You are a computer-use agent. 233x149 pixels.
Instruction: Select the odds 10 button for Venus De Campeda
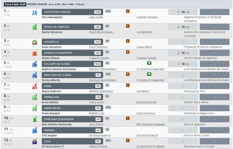pyautogui.click(x=183, y=27)
